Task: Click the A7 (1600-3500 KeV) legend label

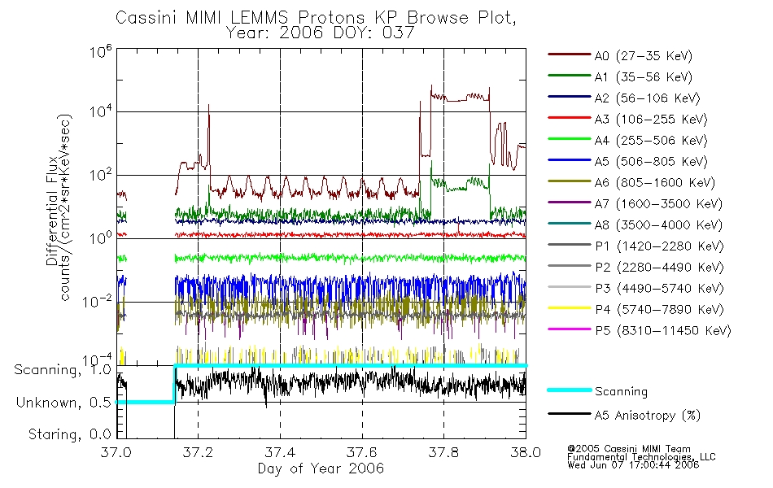Action: click(x=658, y=204)
